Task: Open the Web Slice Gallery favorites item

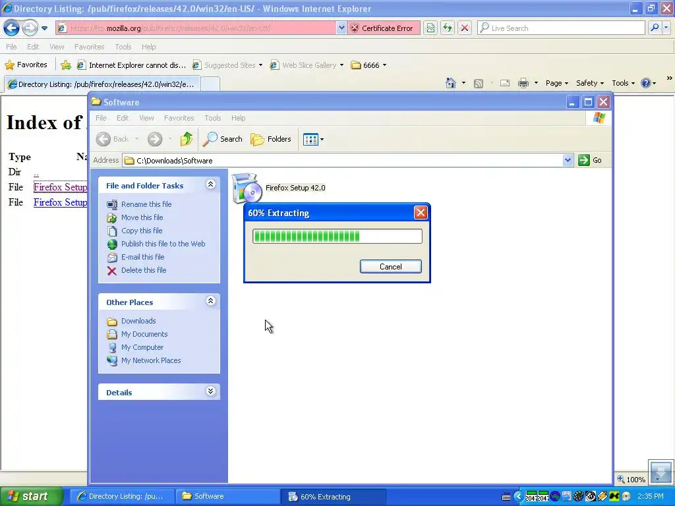Action: click(x=307, y=65)
